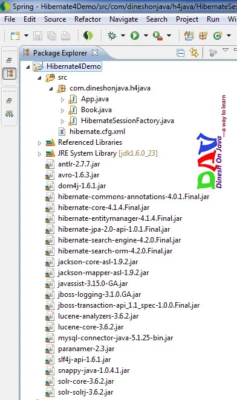
Task: Open the Source menu
Action: [x=54, y=19]
